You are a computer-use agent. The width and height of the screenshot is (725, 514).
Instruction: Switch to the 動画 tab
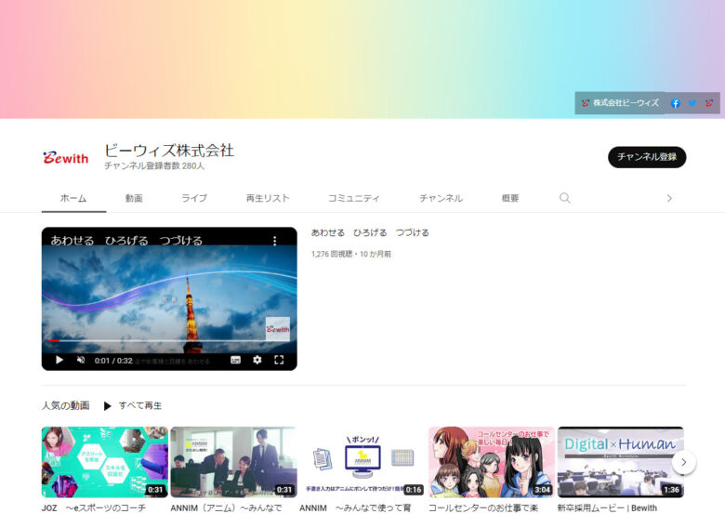click(x=134, y=198)
